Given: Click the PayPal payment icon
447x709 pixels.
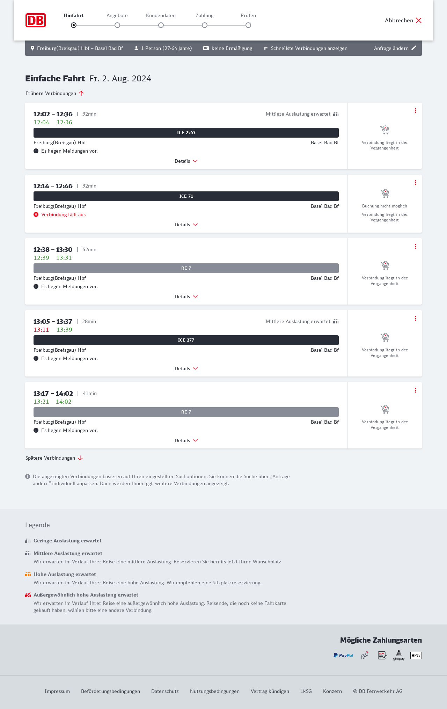Looking at the screenshot, I should coord(343,655).
